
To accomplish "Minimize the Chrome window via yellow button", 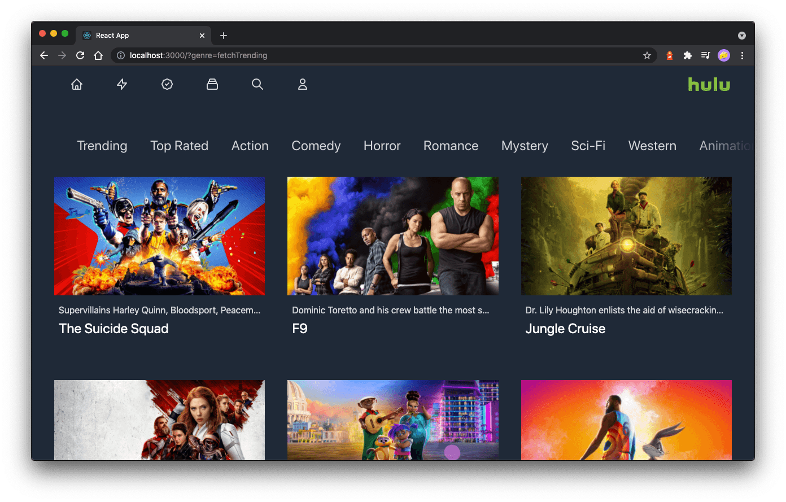I will 54,34.
